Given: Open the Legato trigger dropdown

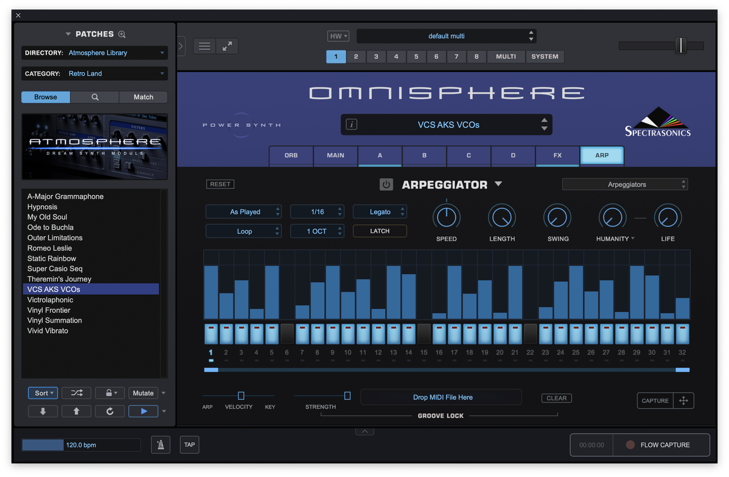Looking at the screenshot, I should coord(380,212).
